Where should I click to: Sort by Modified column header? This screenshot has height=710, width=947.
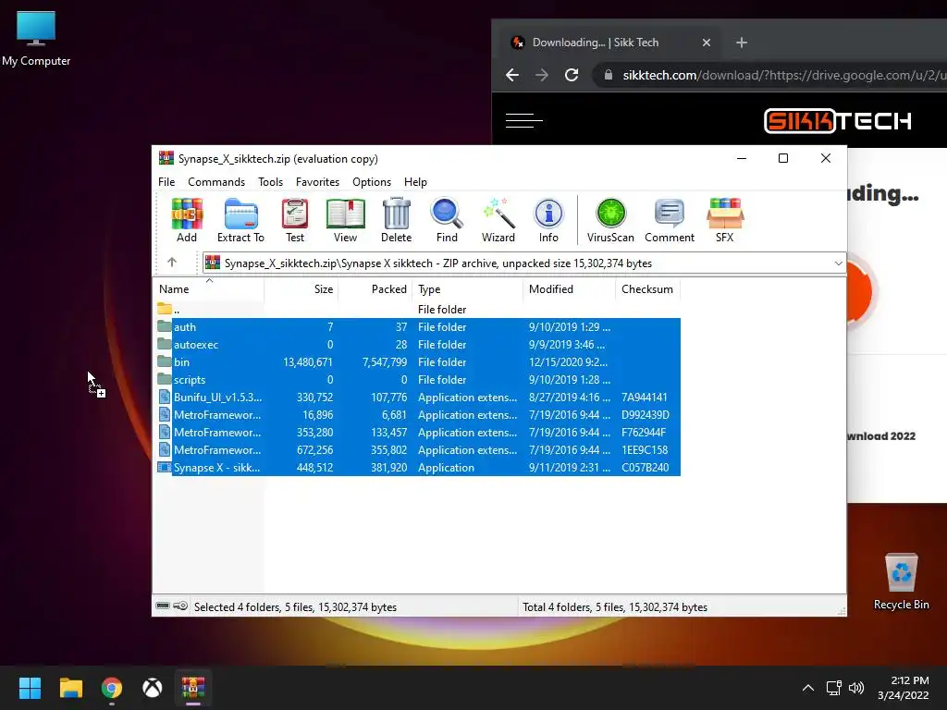569,289
